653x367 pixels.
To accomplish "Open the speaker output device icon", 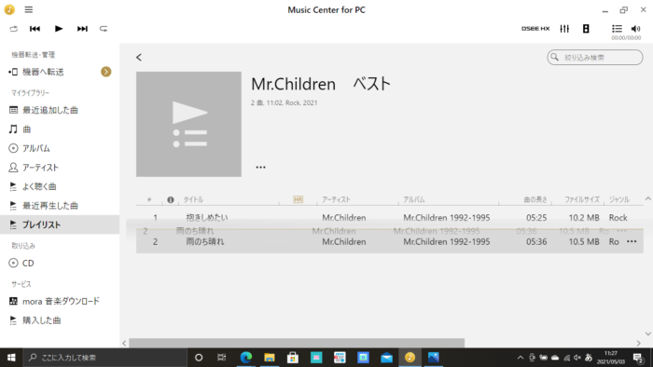I will tap(586, 29).
